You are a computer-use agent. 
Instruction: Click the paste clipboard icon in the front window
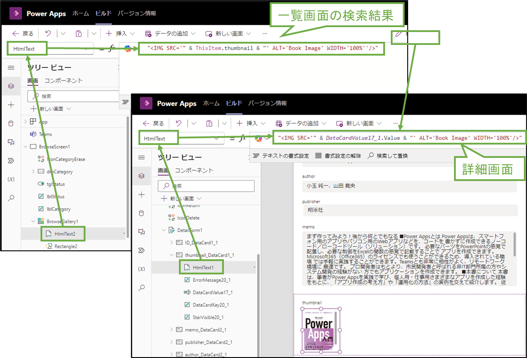[209, 124]
